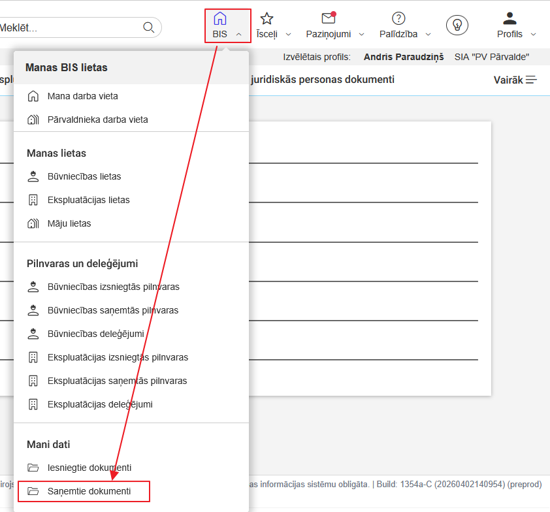Click the Palīdzība question mark icon
The image size is (550, 512).
[398, 19]
